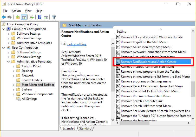
Task: Switch to the Extended tab
Action: [69, 128]
